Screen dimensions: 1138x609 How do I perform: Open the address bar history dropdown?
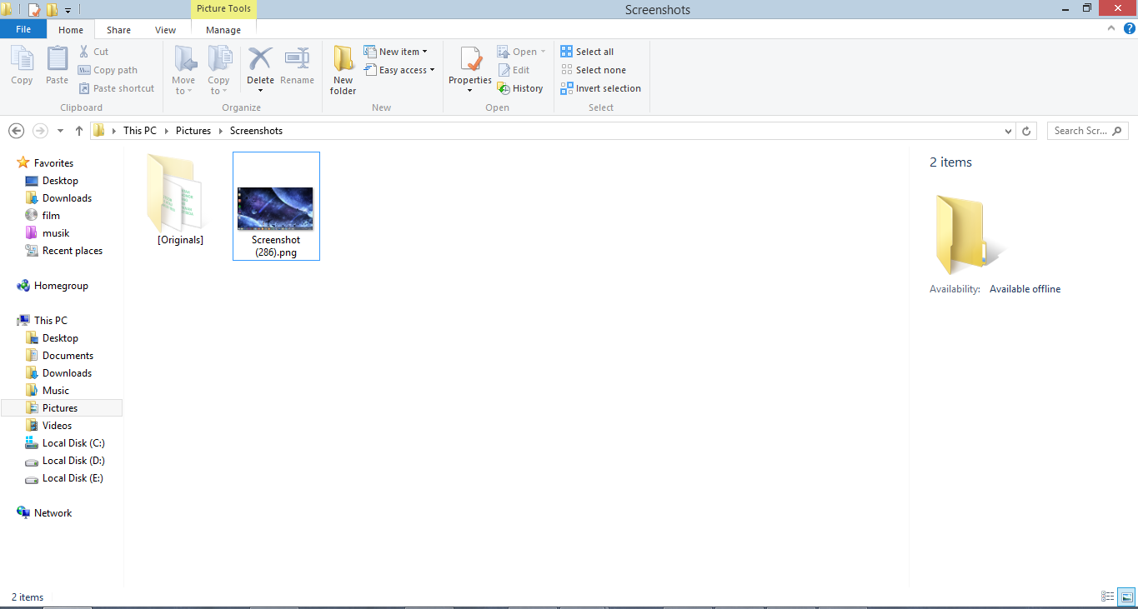pyautogui.click(x=1007, y=131)
